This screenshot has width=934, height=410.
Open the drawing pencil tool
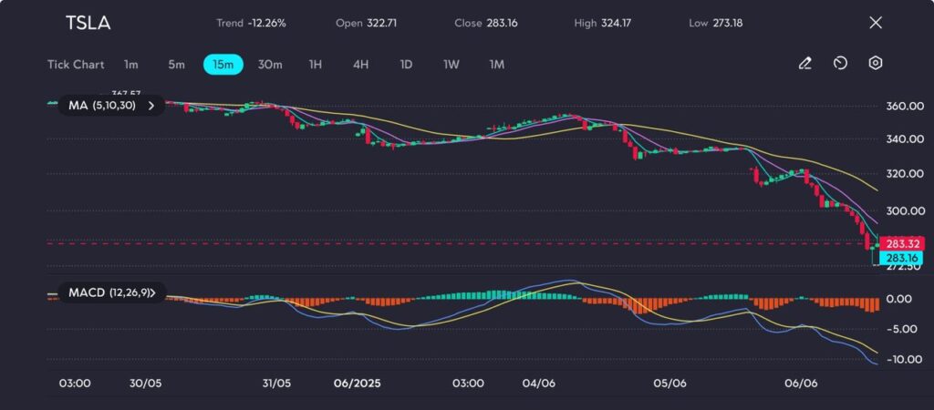point(804,64)
